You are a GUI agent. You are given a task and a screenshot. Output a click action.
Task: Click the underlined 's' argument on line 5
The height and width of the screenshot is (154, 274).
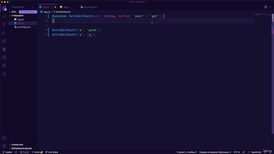tap(90, 35)
